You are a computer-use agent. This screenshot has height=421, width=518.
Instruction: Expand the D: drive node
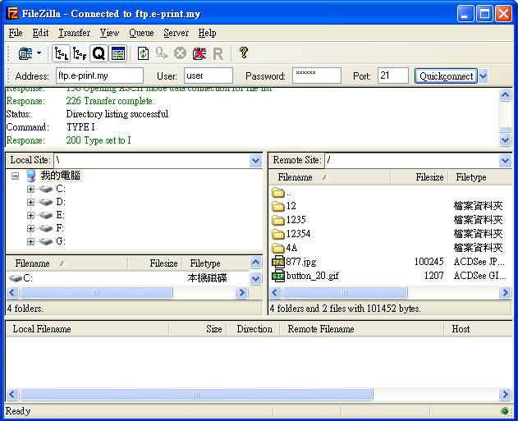pos(30,202)
